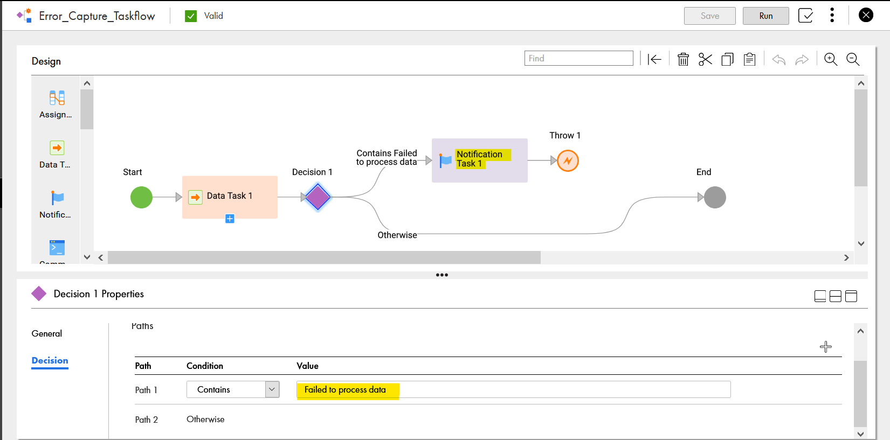Click the Save button
The image size is (890, 440).
click(x=709, y=16)
